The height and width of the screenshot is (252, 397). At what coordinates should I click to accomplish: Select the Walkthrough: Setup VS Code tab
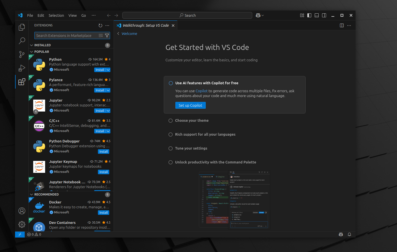[x=145, y=26]
